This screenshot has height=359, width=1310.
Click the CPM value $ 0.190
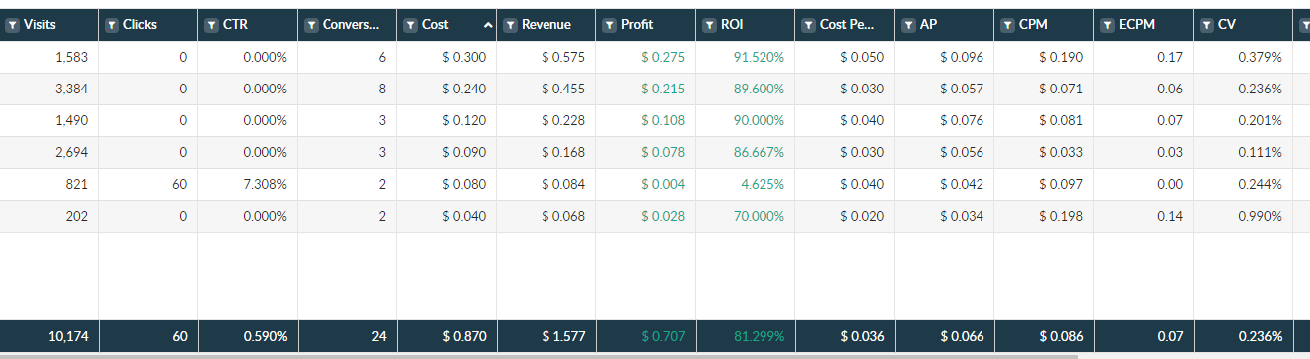pyautogui.click(x=1061, y=58)
